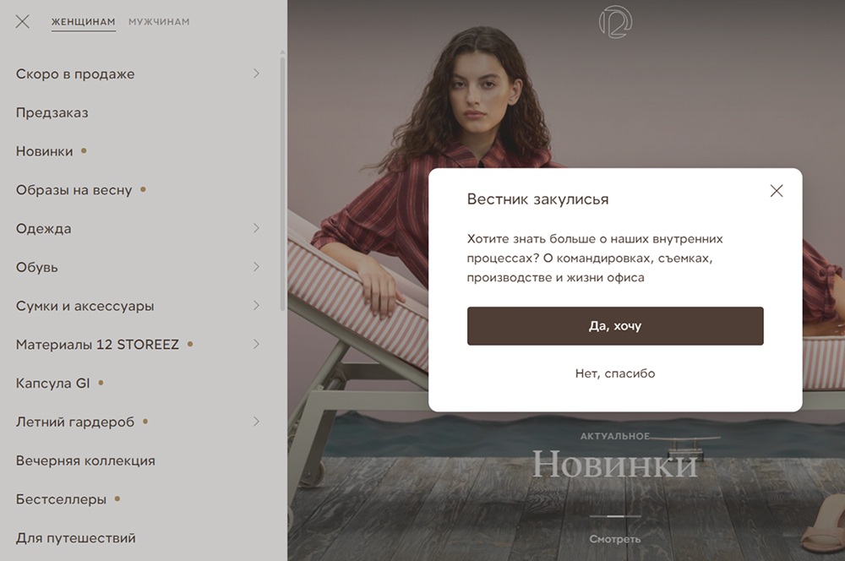The width and height of the screenshot is (845, 561).
Task: Open the Капсула GI menu item
Action: 52,384
